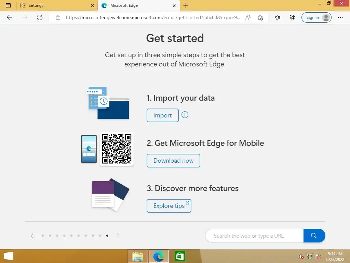
Task: Click the next slide chevron
Action: (118, 236)
